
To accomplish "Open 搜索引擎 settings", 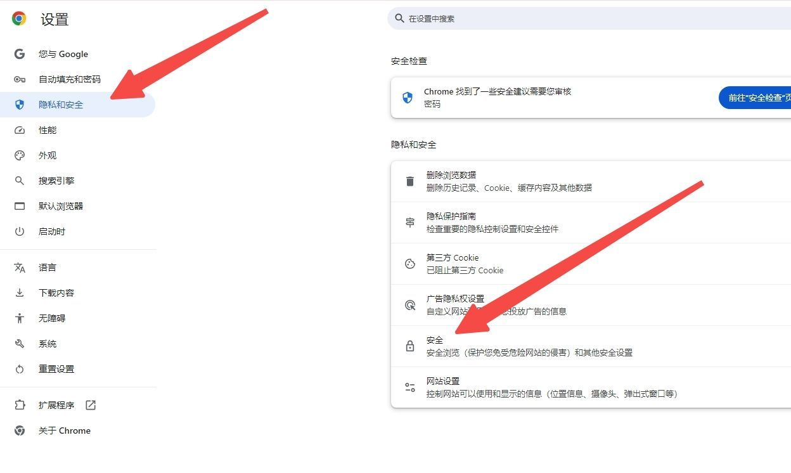I will point(77,181).
